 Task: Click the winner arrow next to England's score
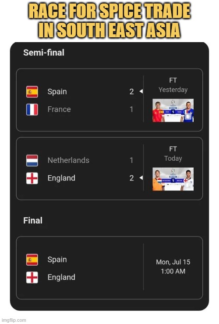(141, 178)
